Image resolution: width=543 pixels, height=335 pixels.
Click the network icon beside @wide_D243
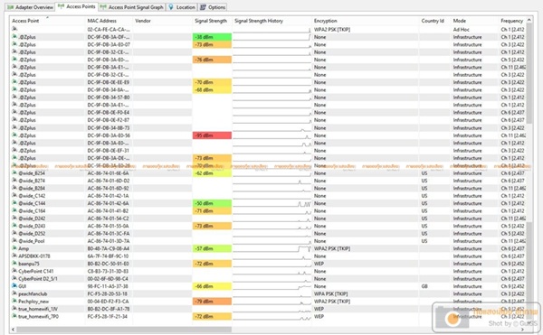14,226
